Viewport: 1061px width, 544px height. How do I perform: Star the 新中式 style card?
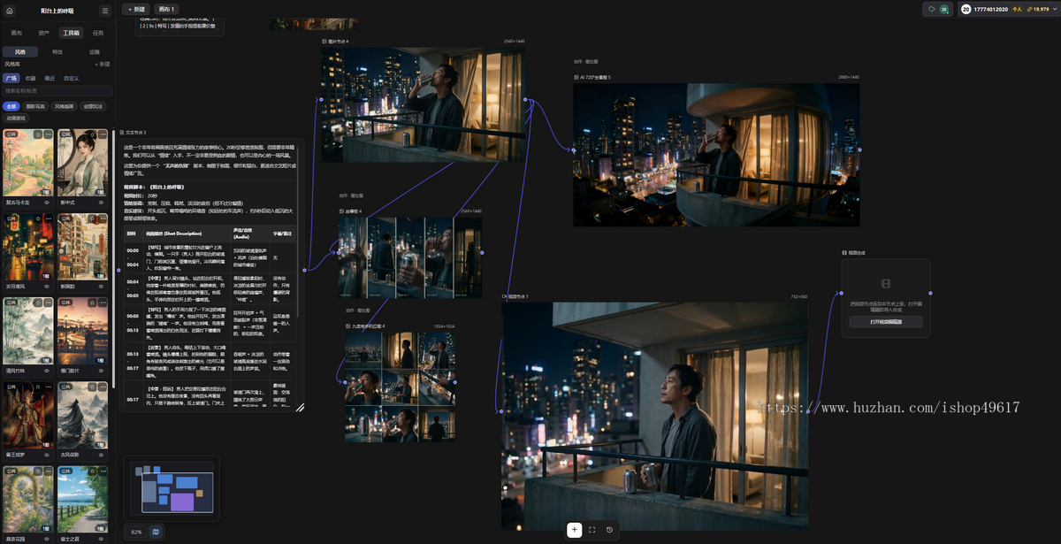(93, 135)
